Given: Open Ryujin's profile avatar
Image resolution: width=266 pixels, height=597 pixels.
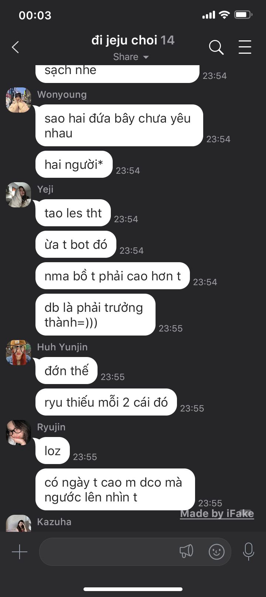Looking at the screenshot, I should [x=18, y=433].
